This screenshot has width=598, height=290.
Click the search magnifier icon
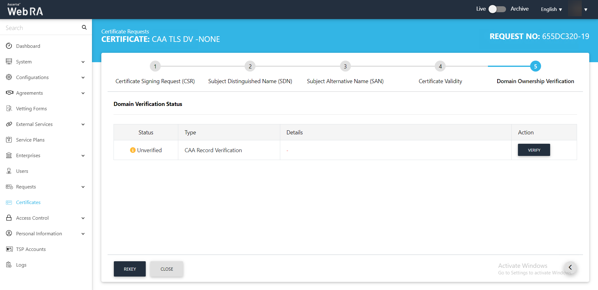(84, 27)
